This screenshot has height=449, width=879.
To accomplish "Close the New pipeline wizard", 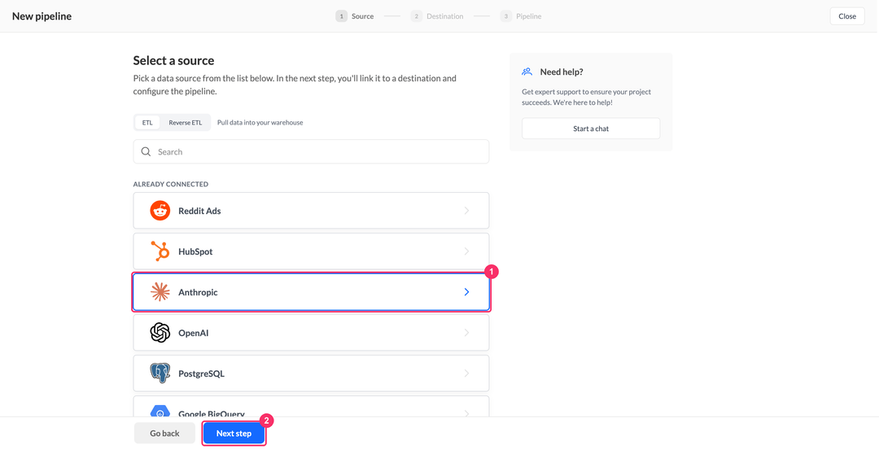I will 847,16.
